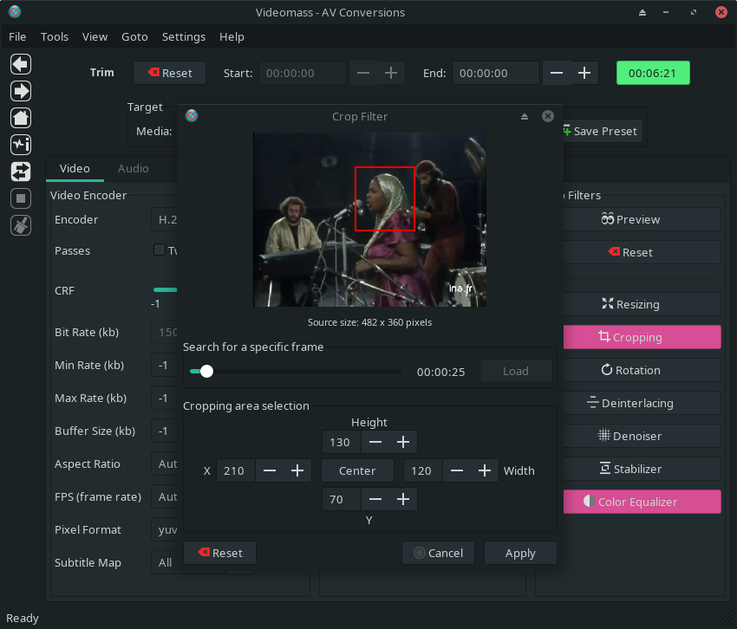737x629 pixels.
Task: Open the Help menu
Action: 232,36
